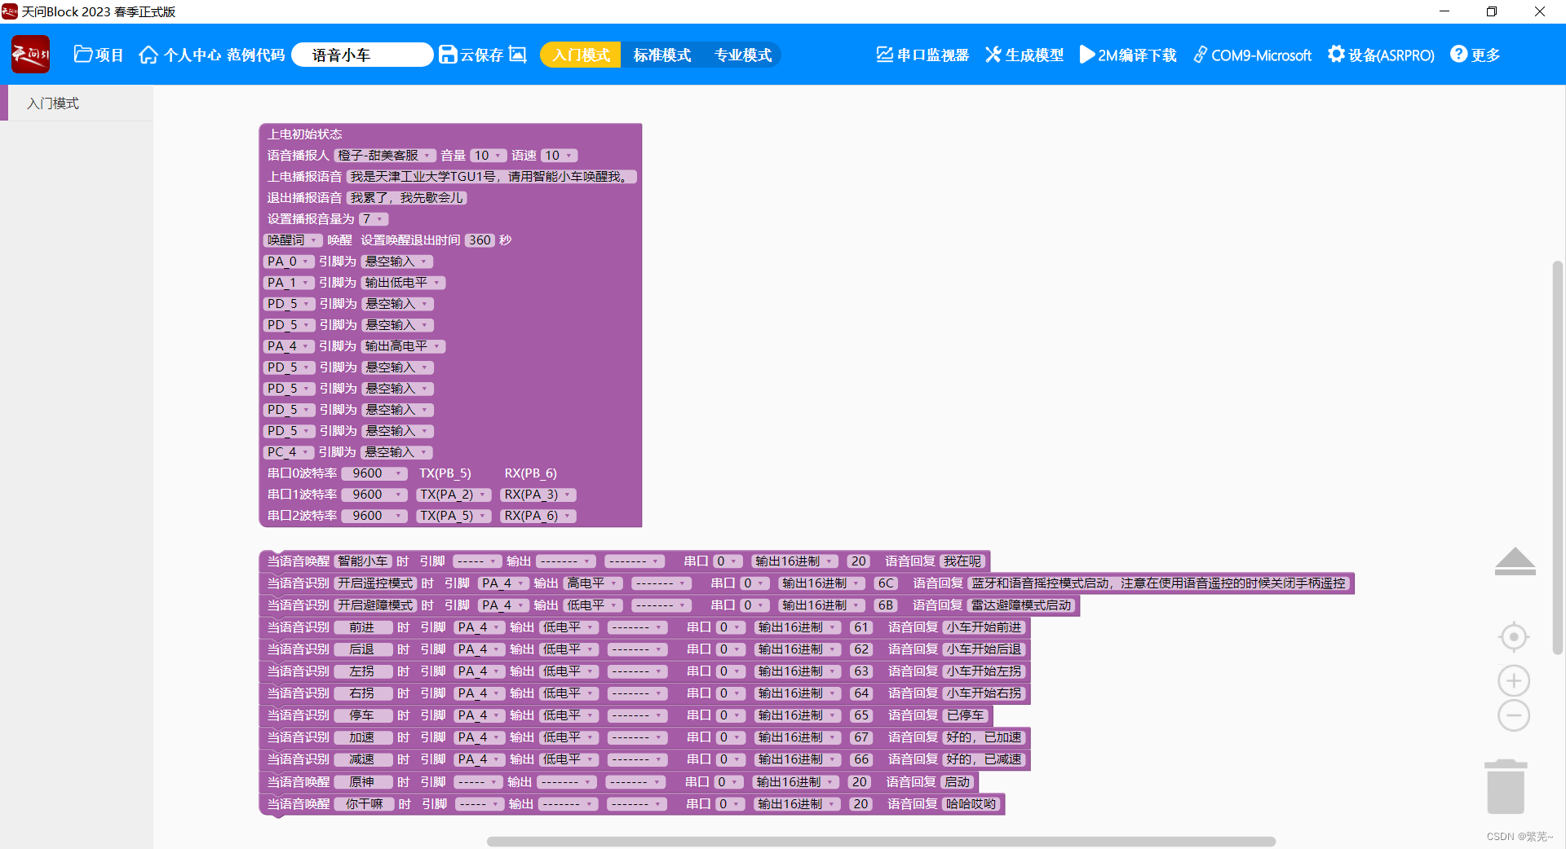Click the 天问 app logo icon
This screenshot has width=1566, height=849.
pyautogui.click(x=30, y=55)
